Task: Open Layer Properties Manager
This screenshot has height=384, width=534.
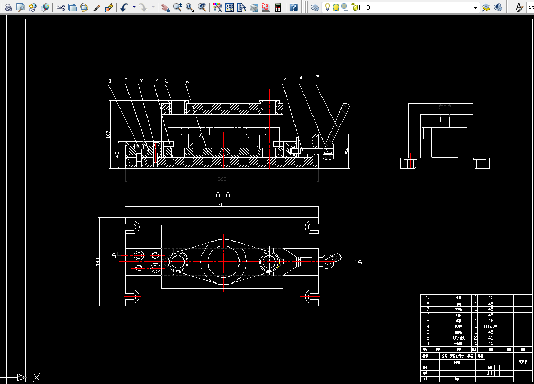Action: pyautogui.click(x=315, y=7)
